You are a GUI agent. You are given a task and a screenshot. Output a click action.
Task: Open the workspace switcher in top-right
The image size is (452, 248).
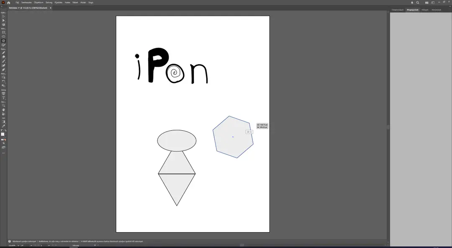click(x=426, y=3)
